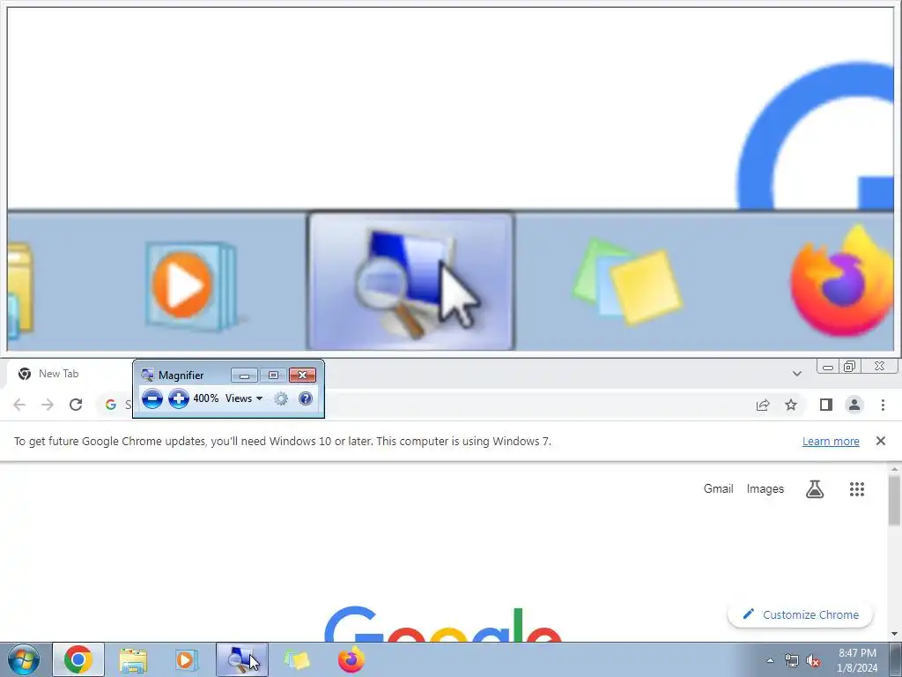The width and height of the screenshot is (902, 677).
Task: Share this page icon in Chrome
Action: click(x=763, y=405)
